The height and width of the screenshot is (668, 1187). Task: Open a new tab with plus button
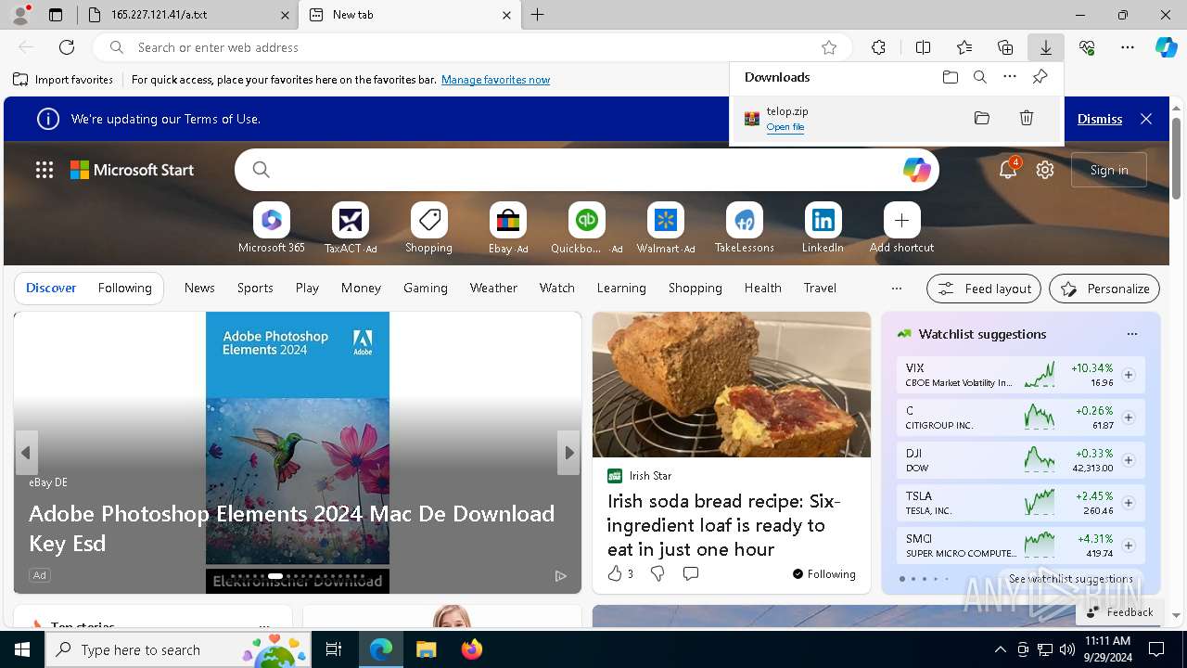click(538, 15)
